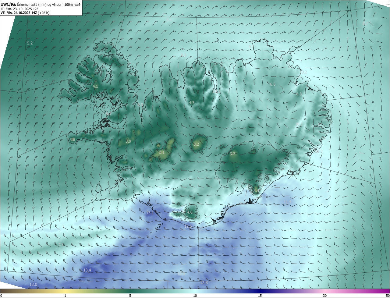The image size is (390, 298).
Task: Click the 6.6 value in northeast Iceland
Action: click(273, 84)
